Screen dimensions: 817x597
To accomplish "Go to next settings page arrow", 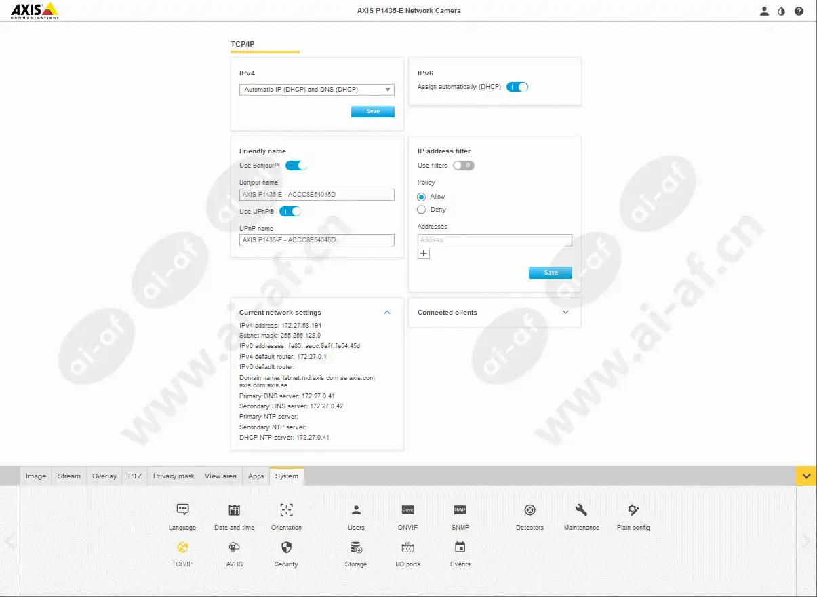I will (x=806, y=541).
